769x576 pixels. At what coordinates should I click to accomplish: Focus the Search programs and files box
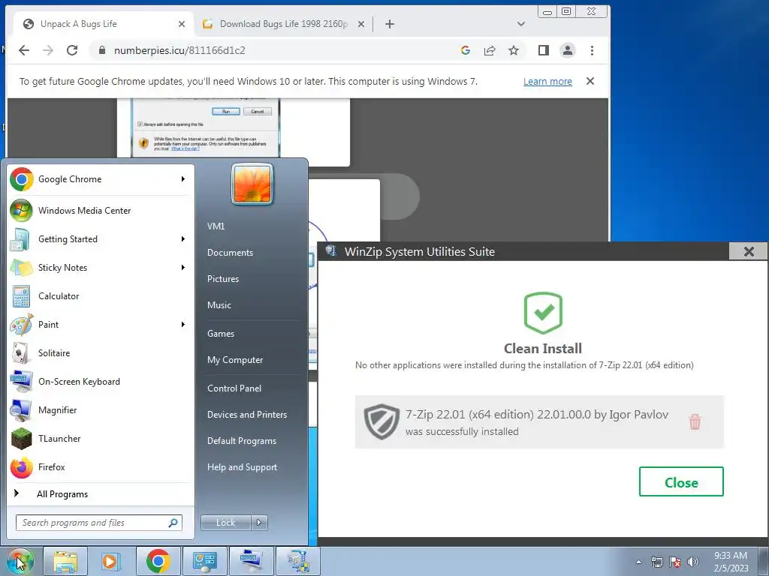coord(99,523)
